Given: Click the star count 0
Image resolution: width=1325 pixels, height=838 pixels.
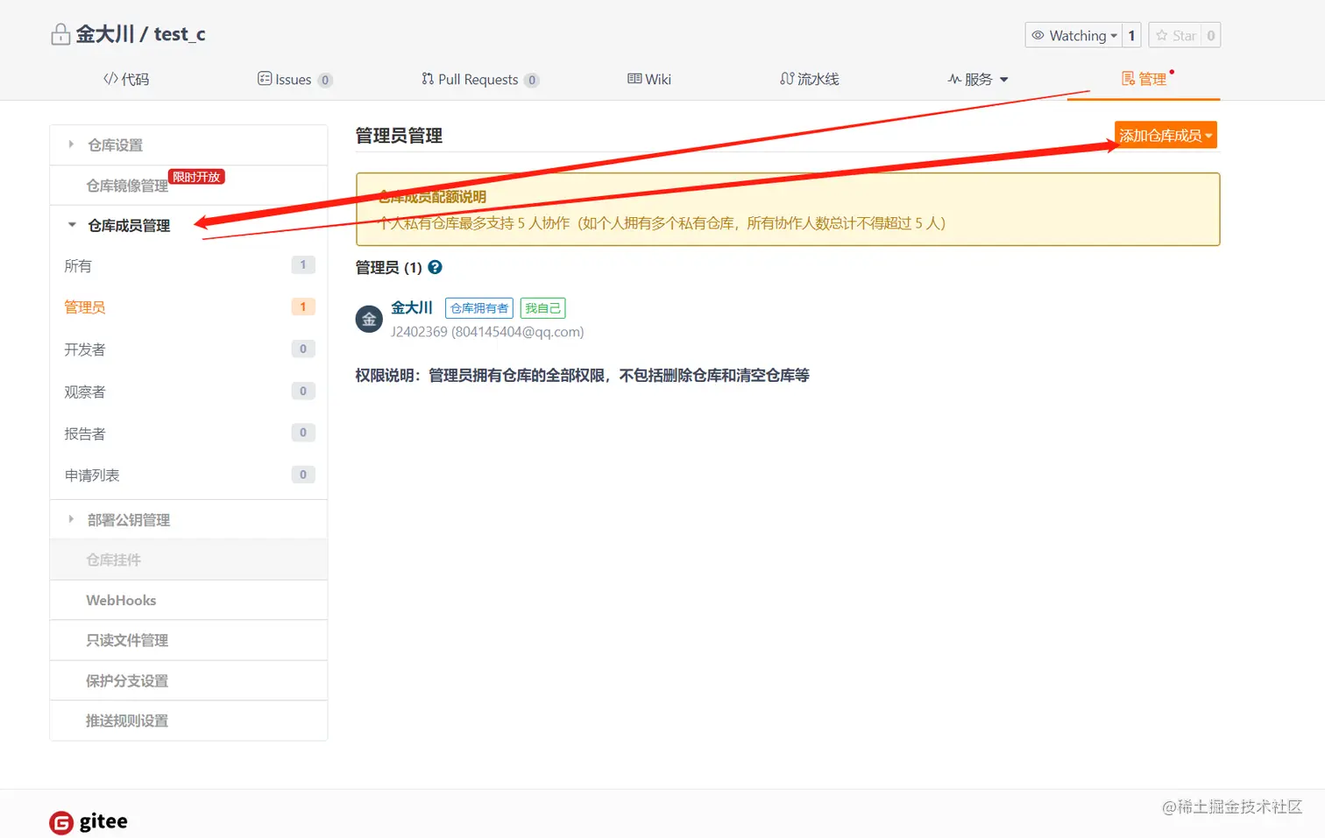Looking at the screenshot, I should point(1211,35).
